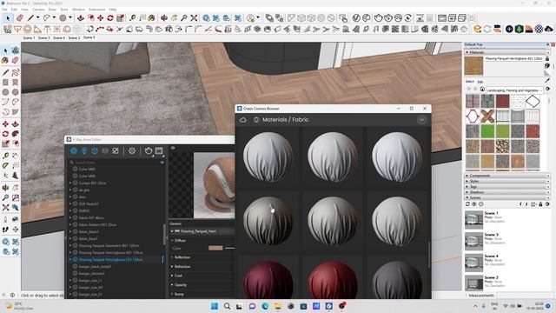Select the Orbit tool in top toolbar
The width and height of the screenshot is (556, 313).
pyautogui.click(x=164, y=17)
